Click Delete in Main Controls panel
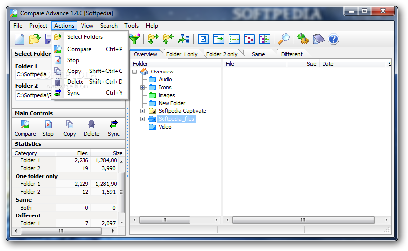The image size is (408, 251). [91, 128]
